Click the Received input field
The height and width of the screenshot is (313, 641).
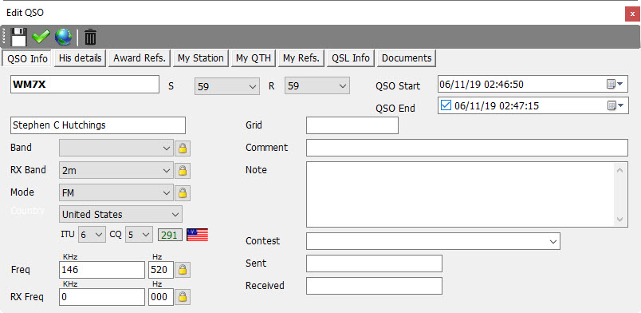[x=374, y=286]
